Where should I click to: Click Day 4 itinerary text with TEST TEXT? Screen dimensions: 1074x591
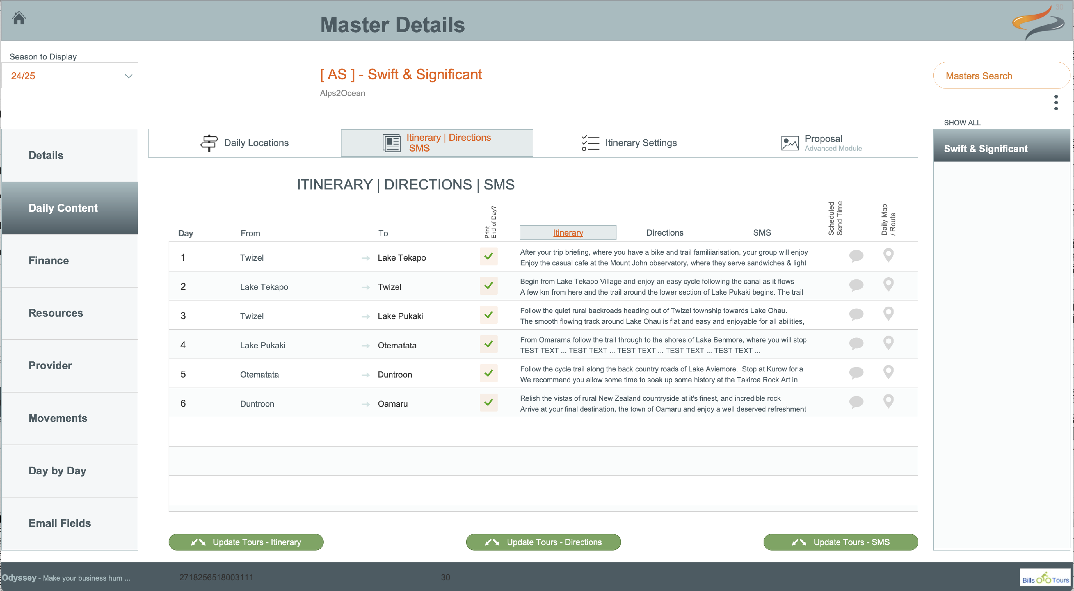click(663, 345)
